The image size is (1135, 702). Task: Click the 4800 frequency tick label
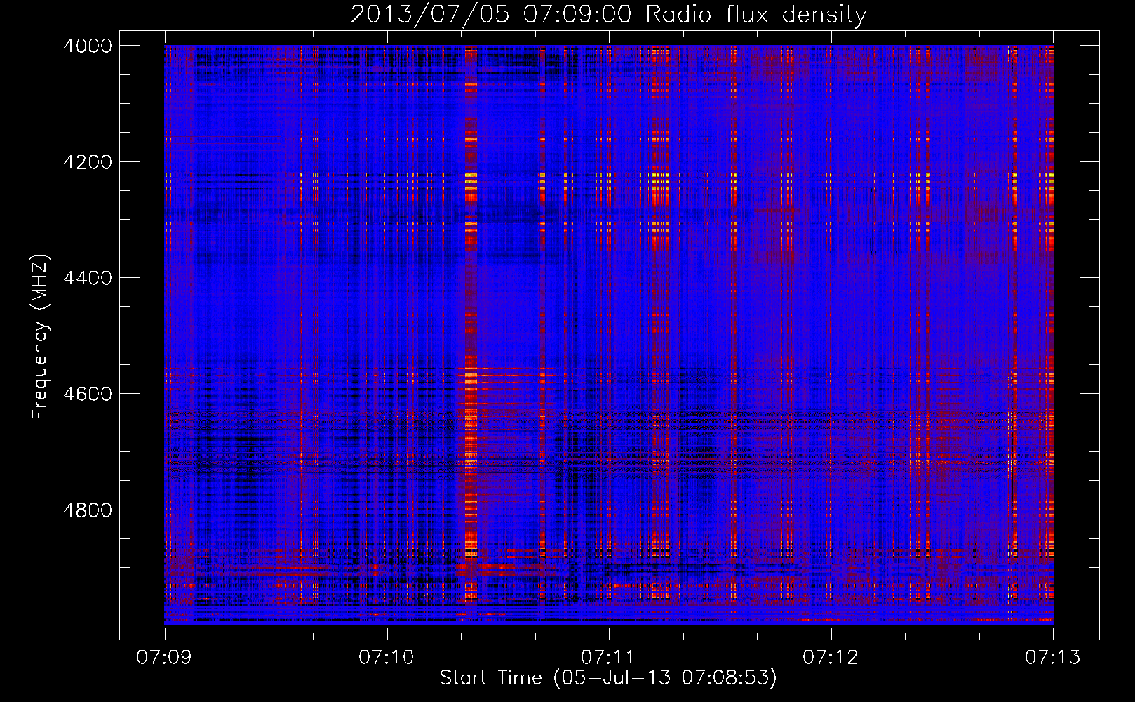coord(88,510)
